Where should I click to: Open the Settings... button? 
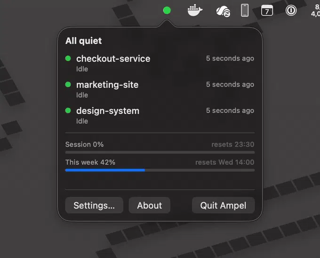94,205
